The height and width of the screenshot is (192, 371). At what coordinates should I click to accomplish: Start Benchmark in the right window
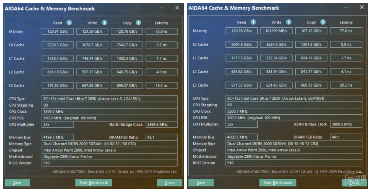[278, 183]
